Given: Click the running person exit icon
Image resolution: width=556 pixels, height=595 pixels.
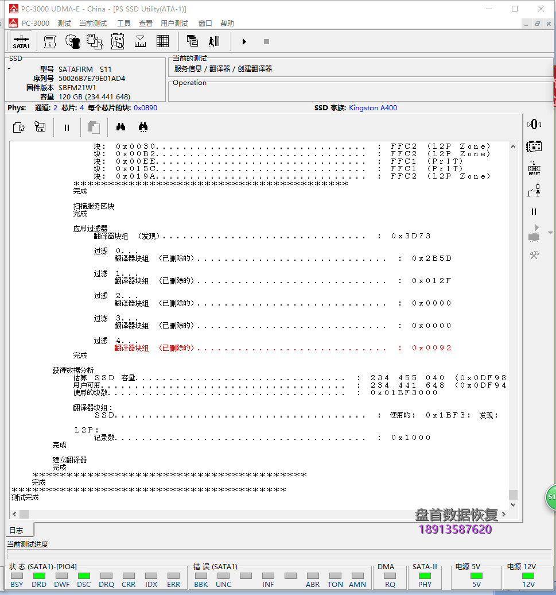Looking at the screenshot, I should [214, 41].
